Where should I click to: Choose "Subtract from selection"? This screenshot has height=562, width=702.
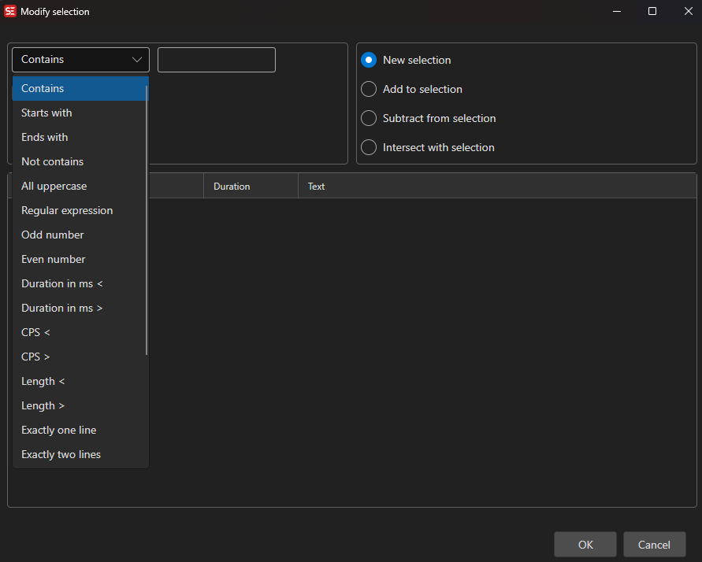[x=369, y=118]
